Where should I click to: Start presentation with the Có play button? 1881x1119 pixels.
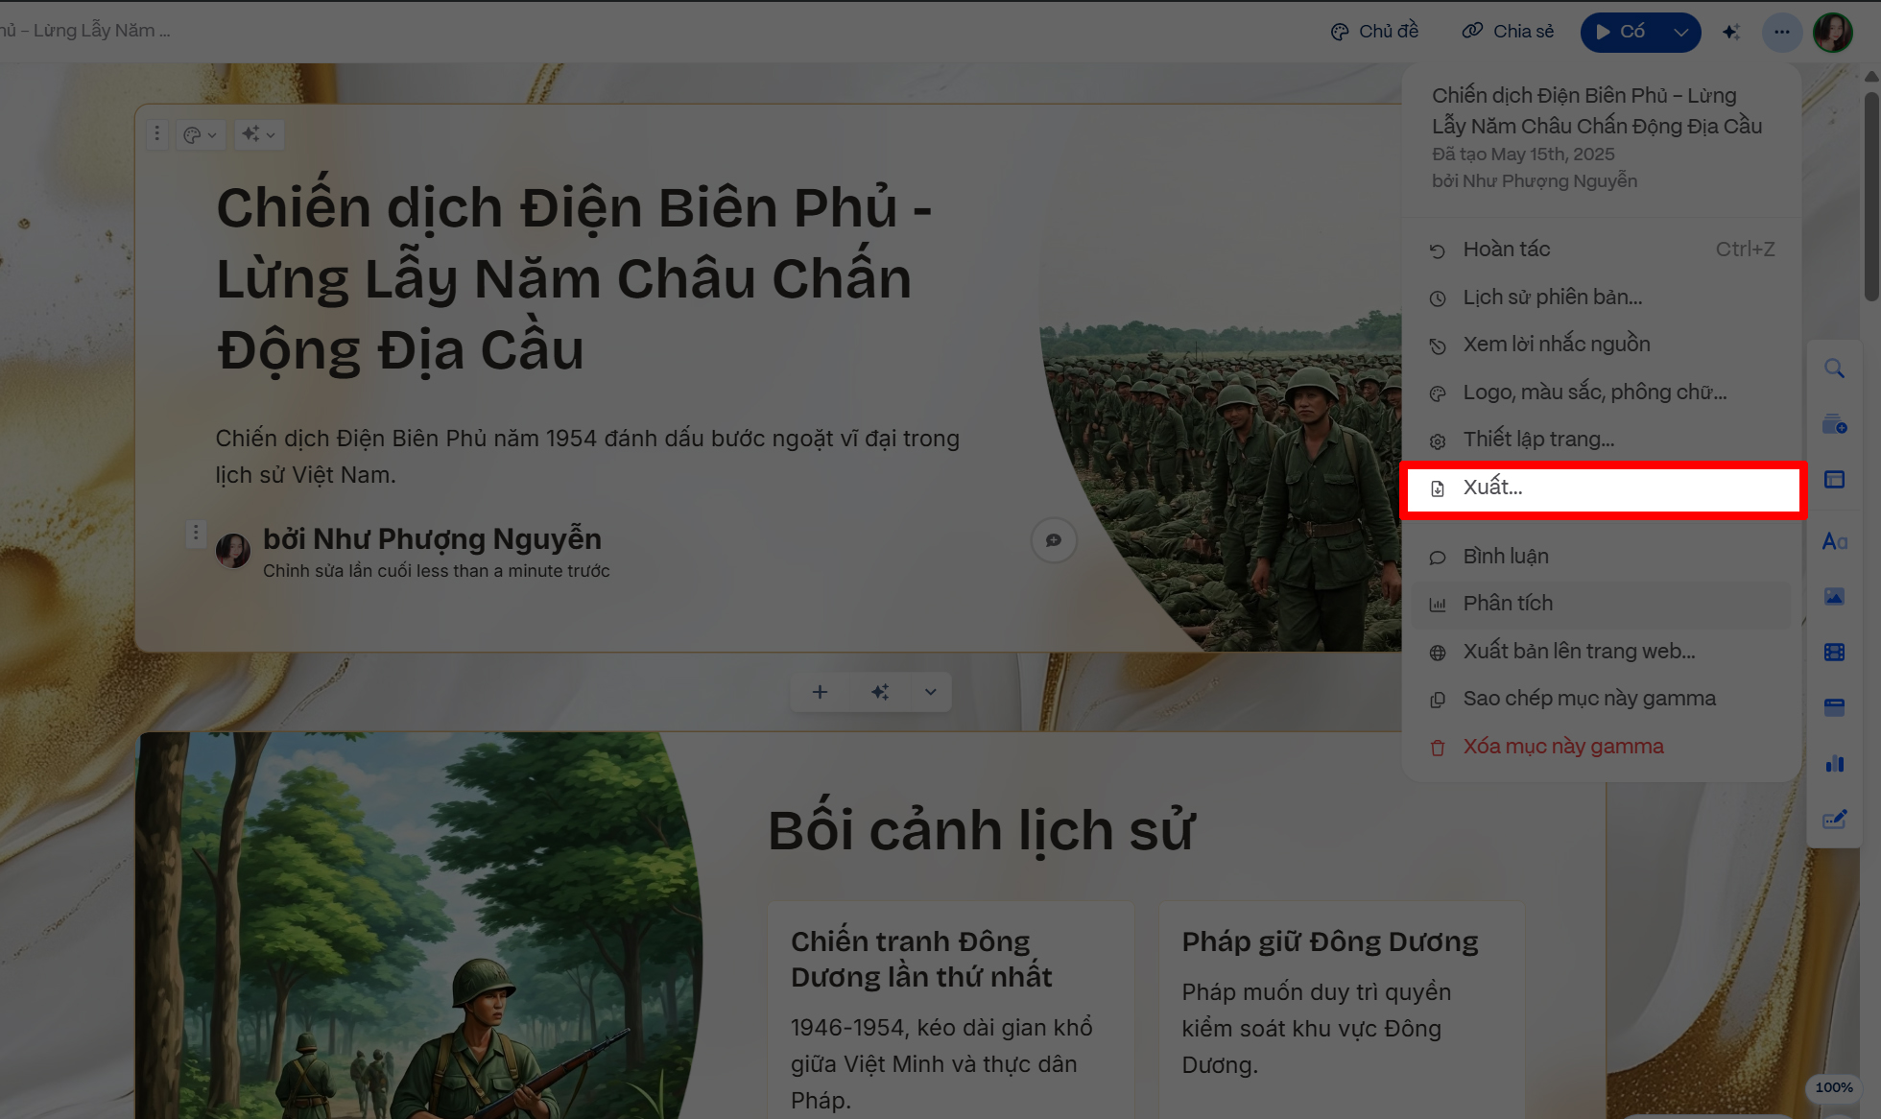1621,32
